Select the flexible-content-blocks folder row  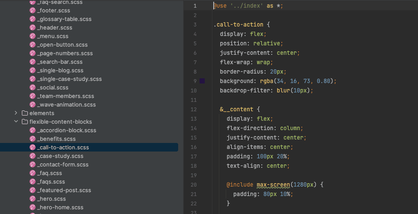click(x=89, y=122)
